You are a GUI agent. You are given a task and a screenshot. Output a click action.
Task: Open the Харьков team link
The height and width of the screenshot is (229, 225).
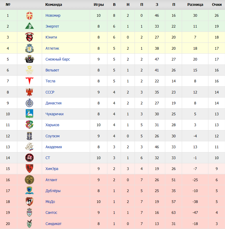click(x=52, y=125)
